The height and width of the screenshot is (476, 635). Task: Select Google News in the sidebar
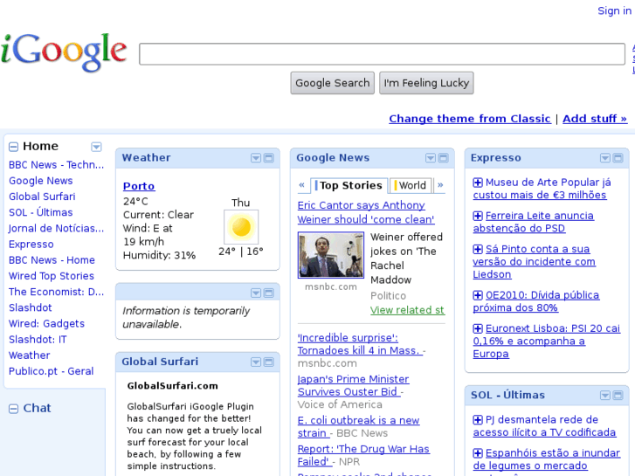point(41,181)
